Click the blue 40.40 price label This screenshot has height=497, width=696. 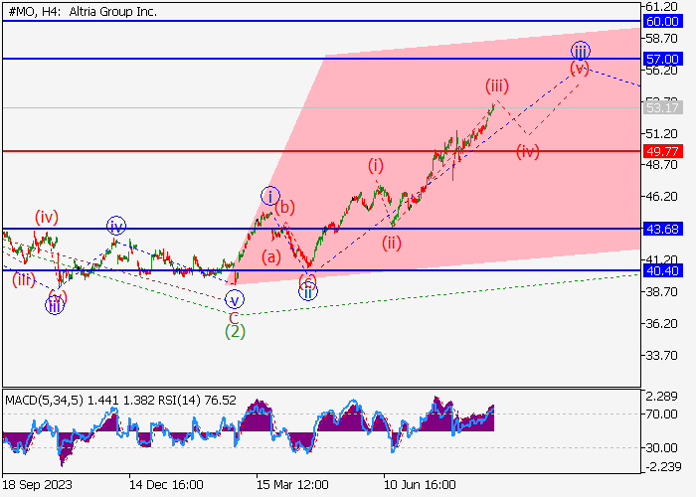click(662, 270)
